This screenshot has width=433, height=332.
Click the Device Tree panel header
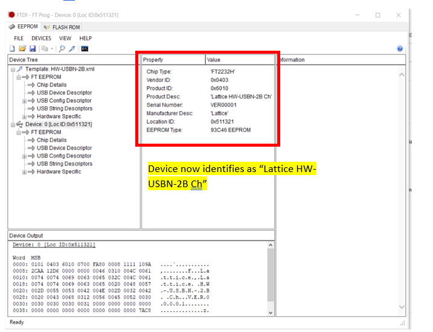[74, 60]
